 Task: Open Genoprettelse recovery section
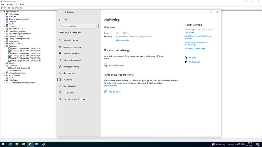[x=69, y=73]
